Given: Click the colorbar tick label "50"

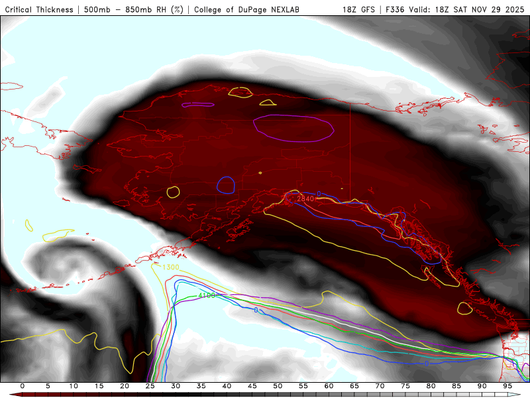Looking at the screenshot, I should coord(278,386).
